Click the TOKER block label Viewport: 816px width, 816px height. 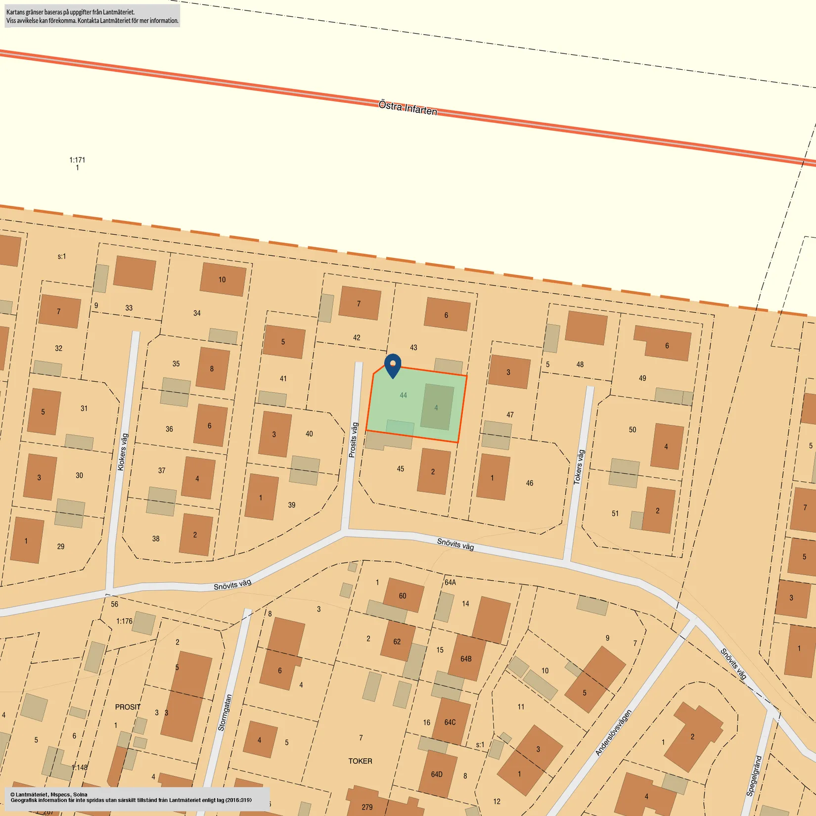(360, 761)
